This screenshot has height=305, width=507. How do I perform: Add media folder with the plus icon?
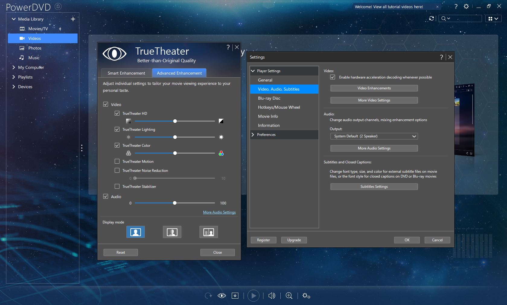click(73, 19)
